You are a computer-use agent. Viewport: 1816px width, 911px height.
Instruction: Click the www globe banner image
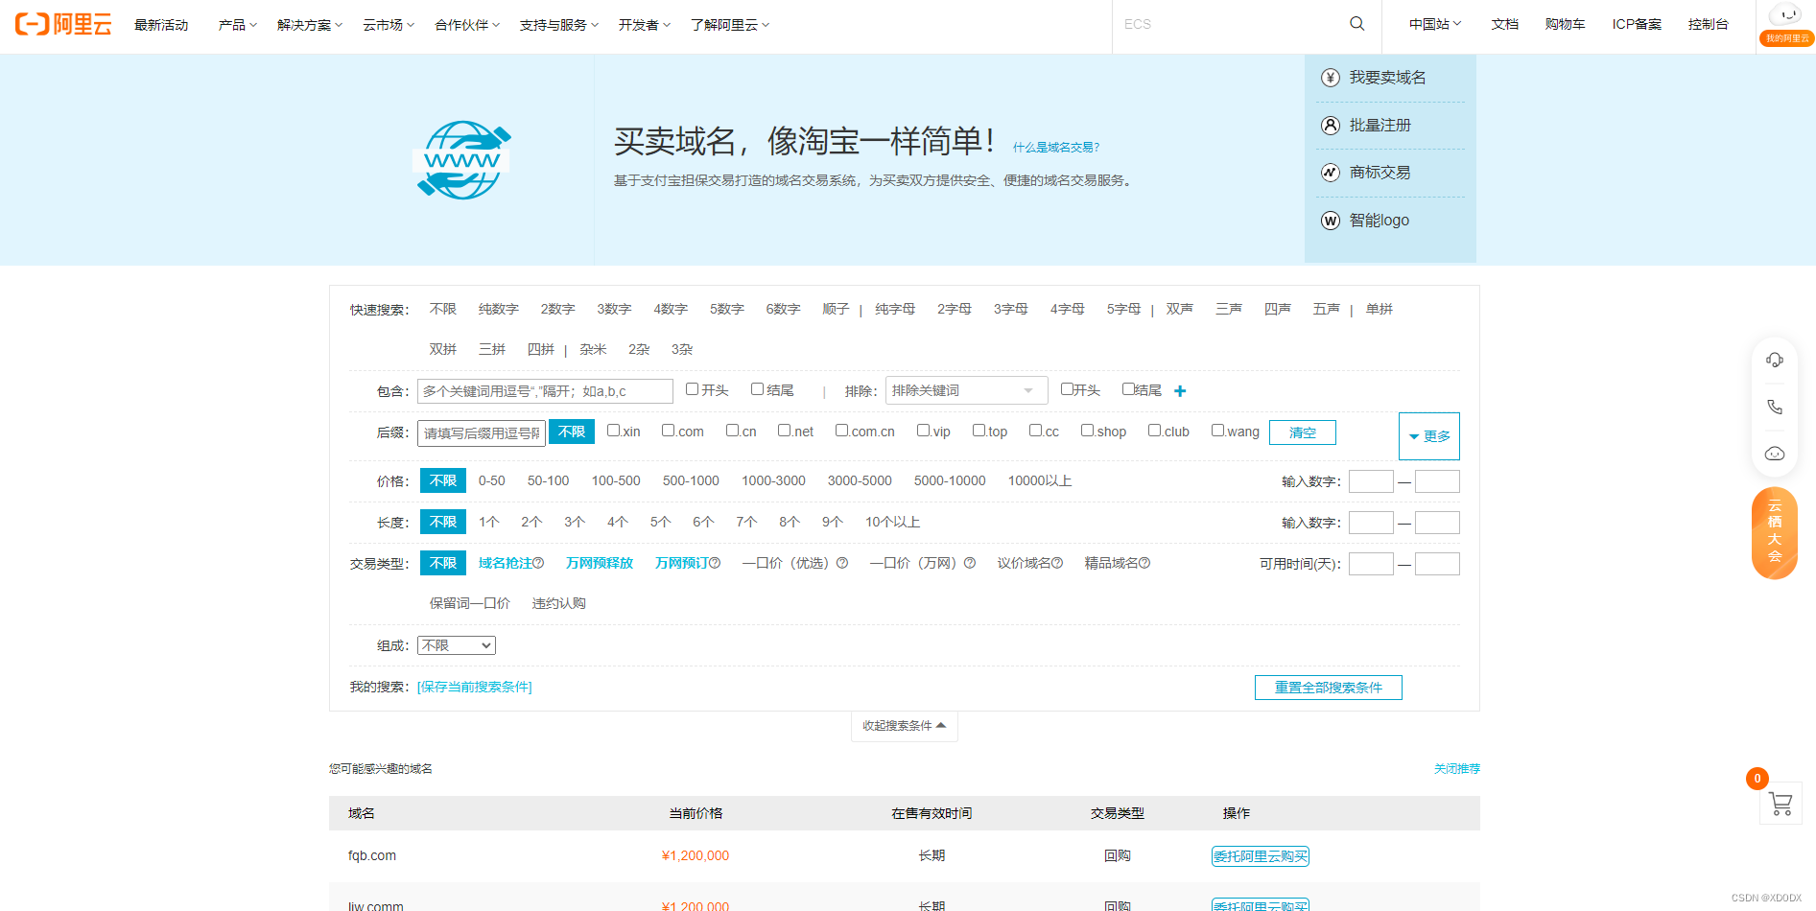click(x=462, y=160)
